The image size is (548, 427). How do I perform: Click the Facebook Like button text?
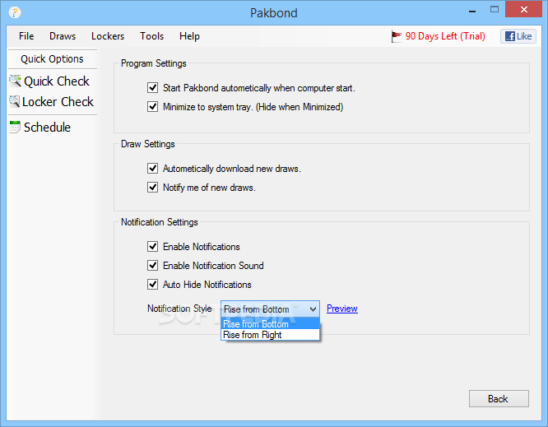[x=524, y=36]
